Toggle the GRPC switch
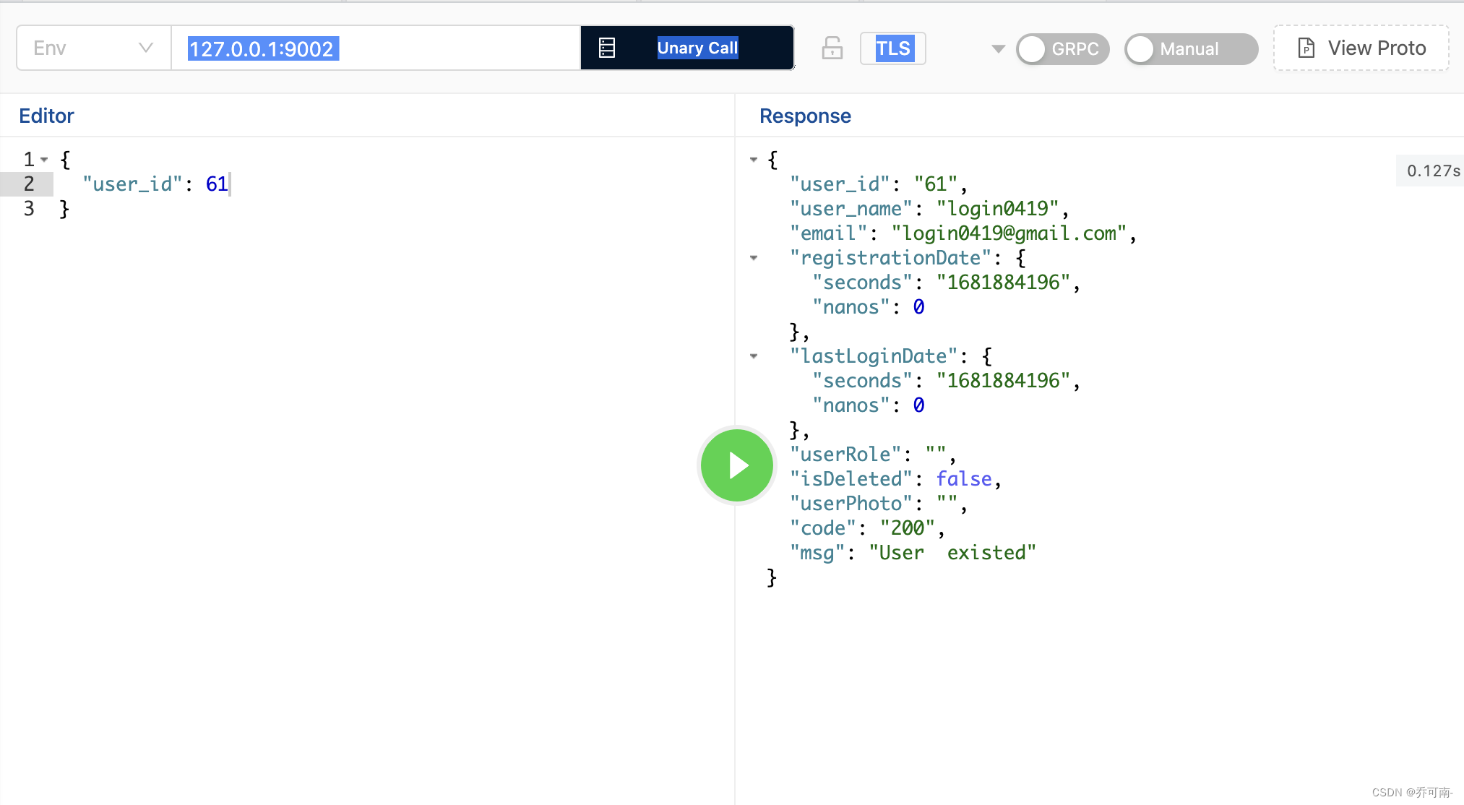 pos(1062,49)
